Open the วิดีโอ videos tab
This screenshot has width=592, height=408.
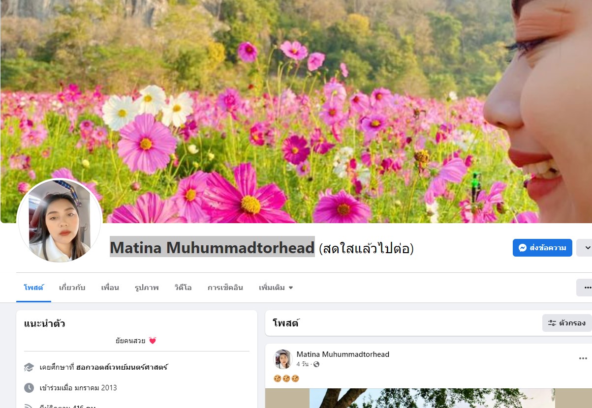point(183,288)
